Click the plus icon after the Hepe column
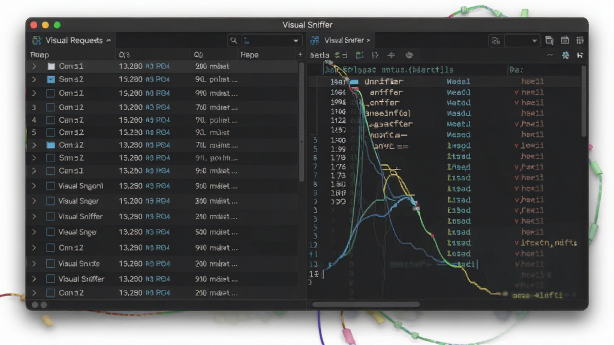Screen dimensions: 614x345 coord(300,55)
